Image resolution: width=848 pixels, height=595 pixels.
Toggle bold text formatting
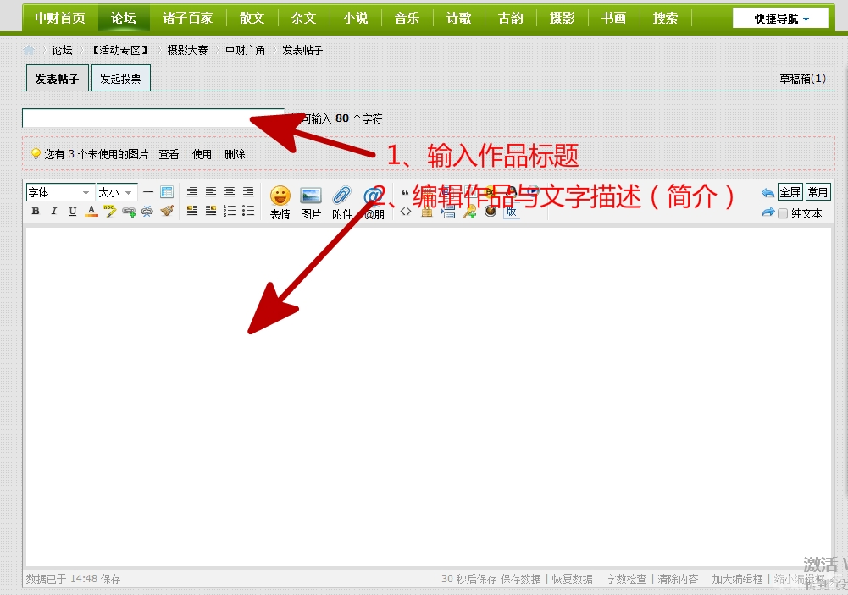[36, 212]
